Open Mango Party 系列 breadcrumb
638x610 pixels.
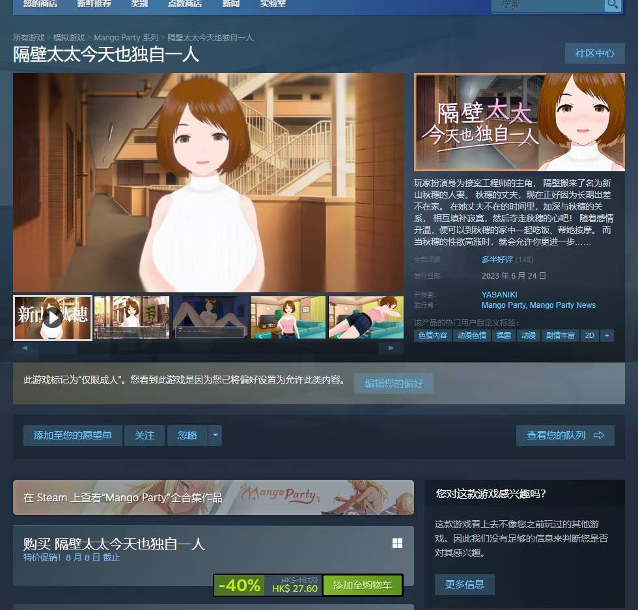click(x=126, y=38)
